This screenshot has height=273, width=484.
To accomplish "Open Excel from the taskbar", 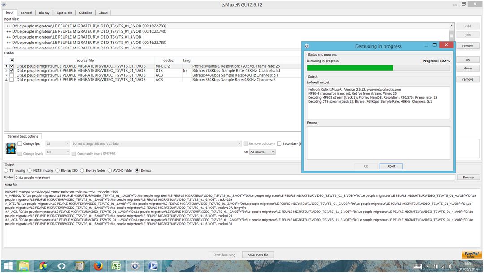I will click(115, 266).
